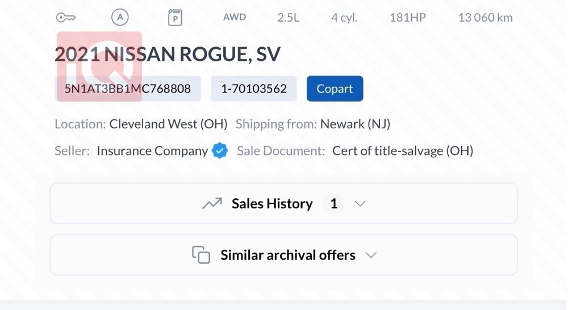Open the Sales History section label
This screenshot has height=310, width=568.
pos(272,204)
